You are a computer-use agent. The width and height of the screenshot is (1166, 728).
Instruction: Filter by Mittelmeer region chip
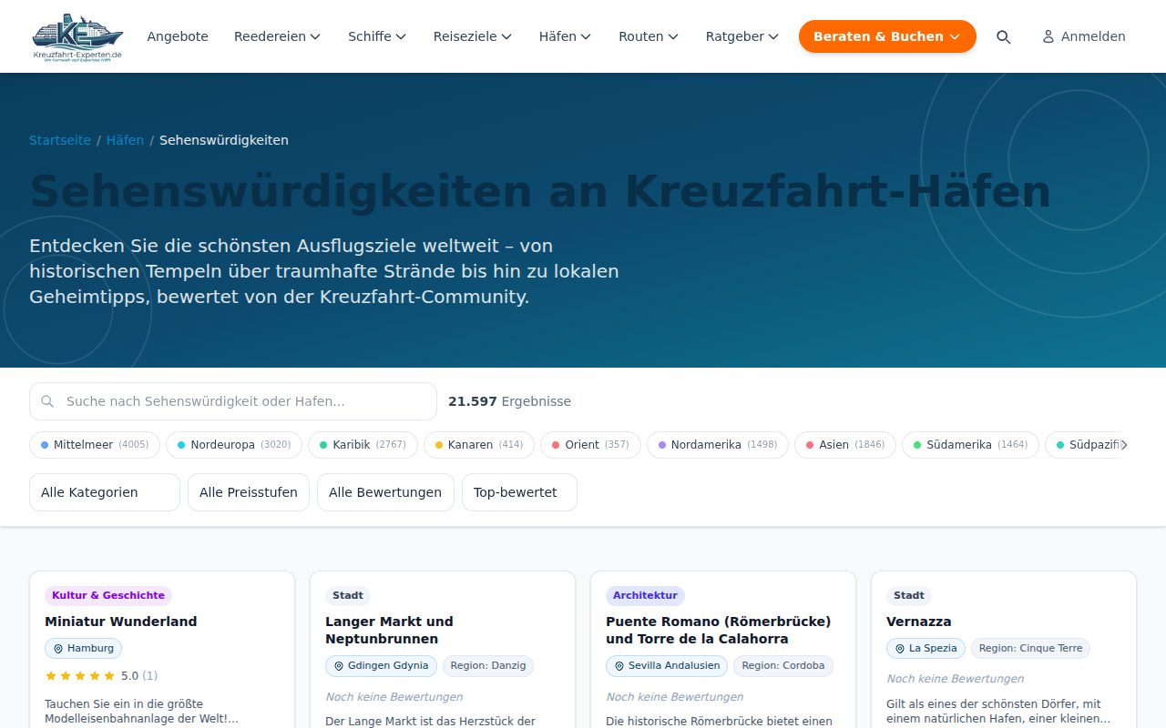tap(95, 445)
